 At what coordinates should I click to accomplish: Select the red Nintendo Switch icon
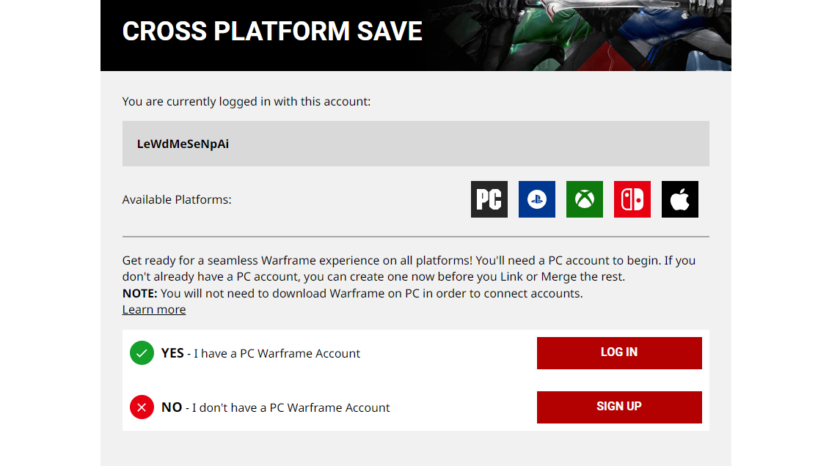tap(632, 199)
